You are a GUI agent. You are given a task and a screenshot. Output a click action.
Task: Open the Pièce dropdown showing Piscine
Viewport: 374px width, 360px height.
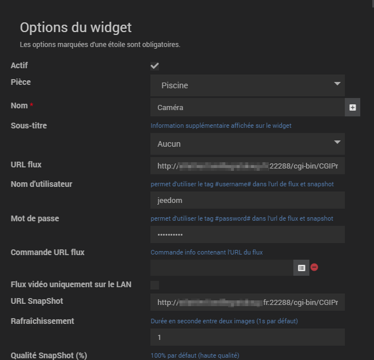(x=248, y=85)
